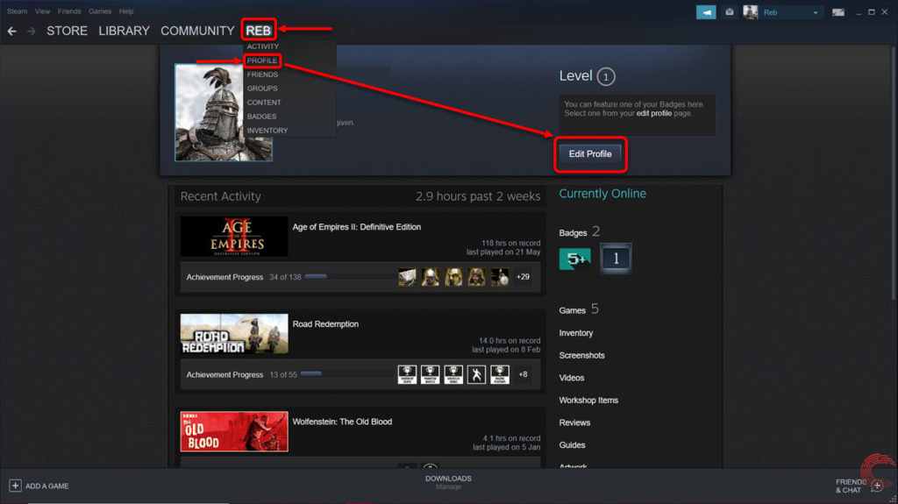
Task: Select FRIENDS in the REB dropdown
Action: click(262, 75)
